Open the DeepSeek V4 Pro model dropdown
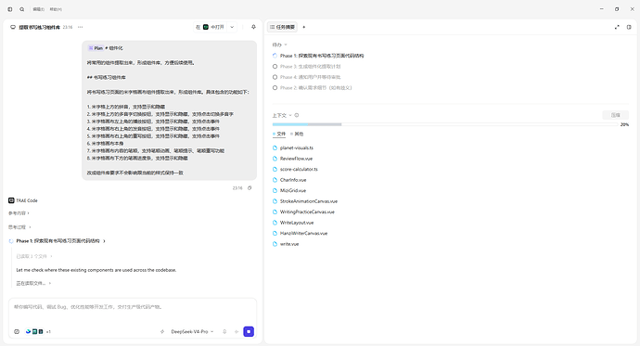 tap(192, 332)
